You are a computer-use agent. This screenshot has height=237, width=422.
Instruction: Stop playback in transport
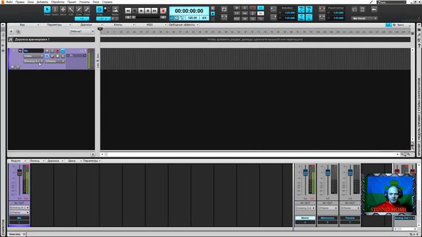[135, 11]
